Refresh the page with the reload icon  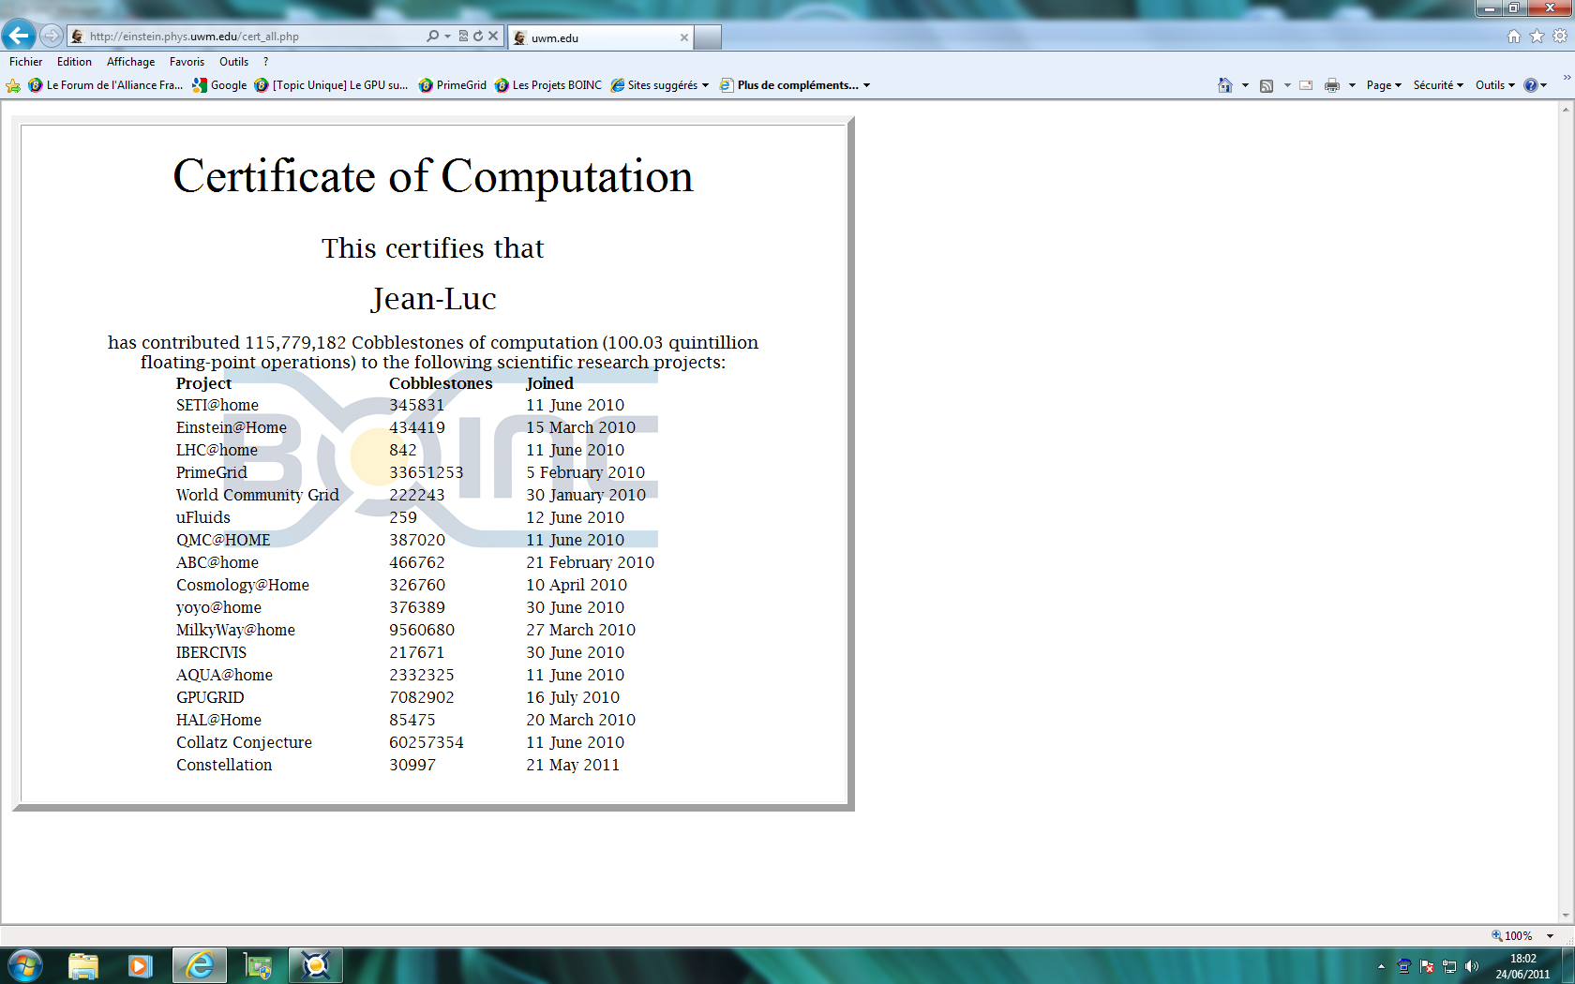(478, 36)
